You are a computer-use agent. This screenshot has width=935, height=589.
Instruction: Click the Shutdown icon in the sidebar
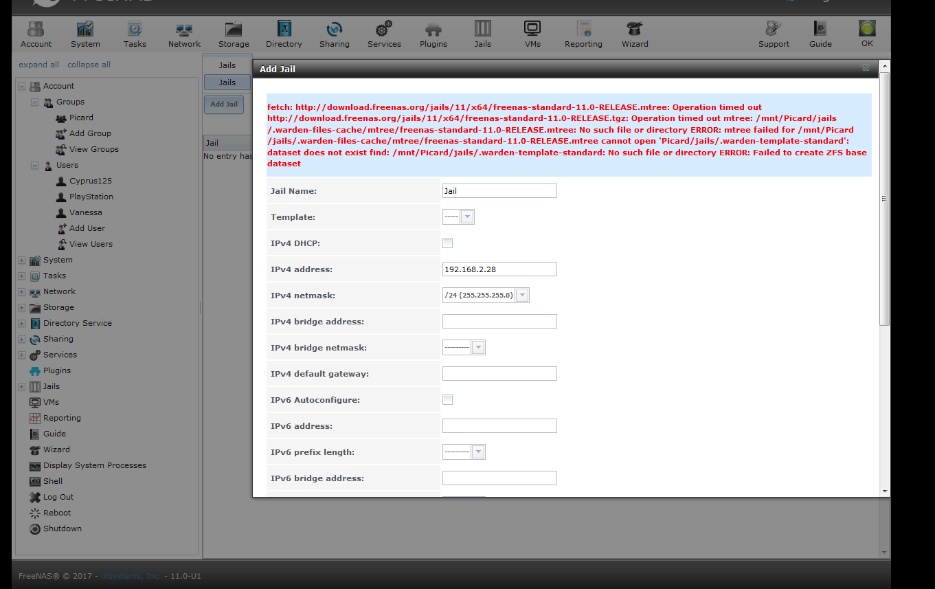tap(35, 529)
